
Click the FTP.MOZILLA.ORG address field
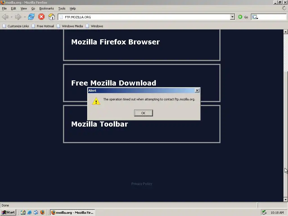(147, 17)
